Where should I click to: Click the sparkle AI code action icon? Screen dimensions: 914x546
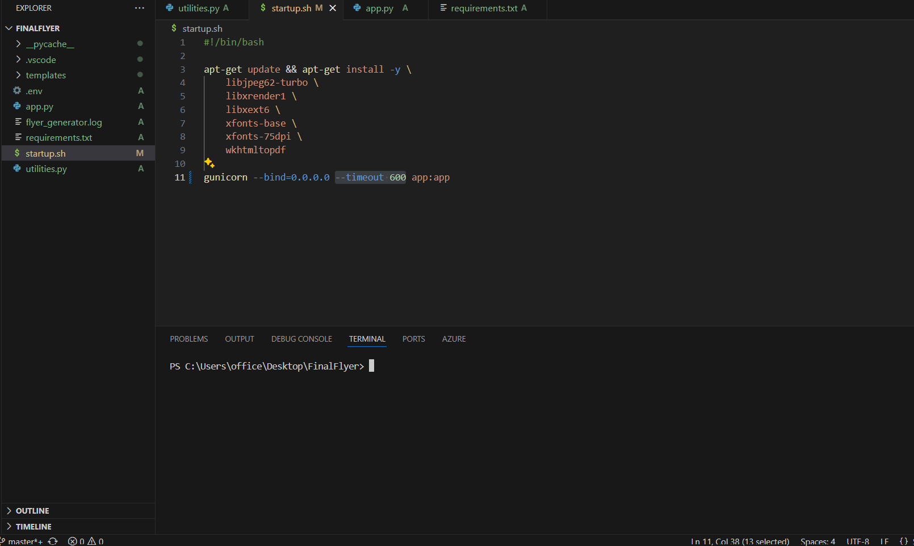(209, 163)
